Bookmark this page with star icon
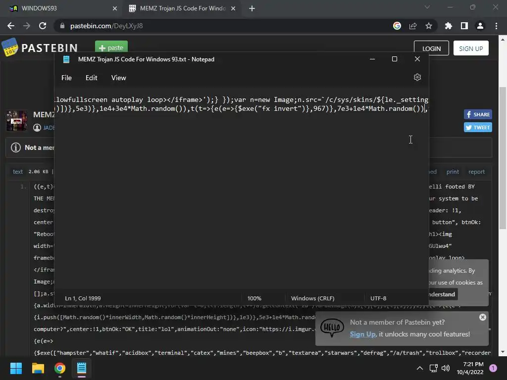Viewport: 507px width, 380px height. pos(428,26)
